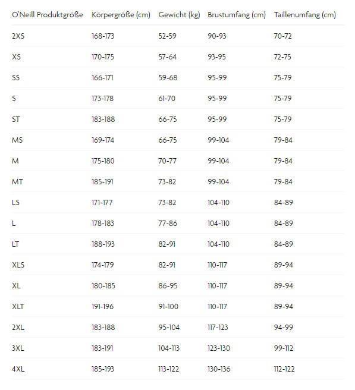The image size is (355, 390).
Task: Select the XLS size label
Action: coord(18,265)
